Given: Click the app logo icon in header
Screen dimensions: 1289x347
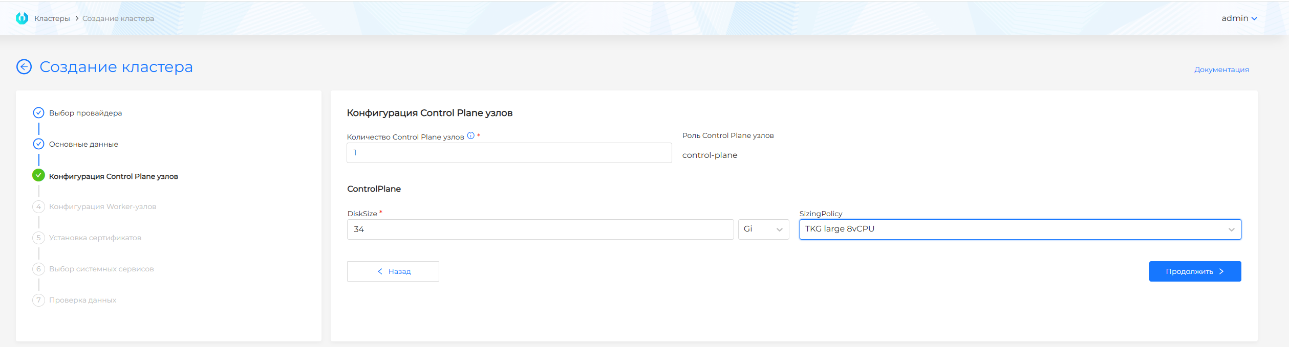Looking at the screenshot, I should point(22,18).
